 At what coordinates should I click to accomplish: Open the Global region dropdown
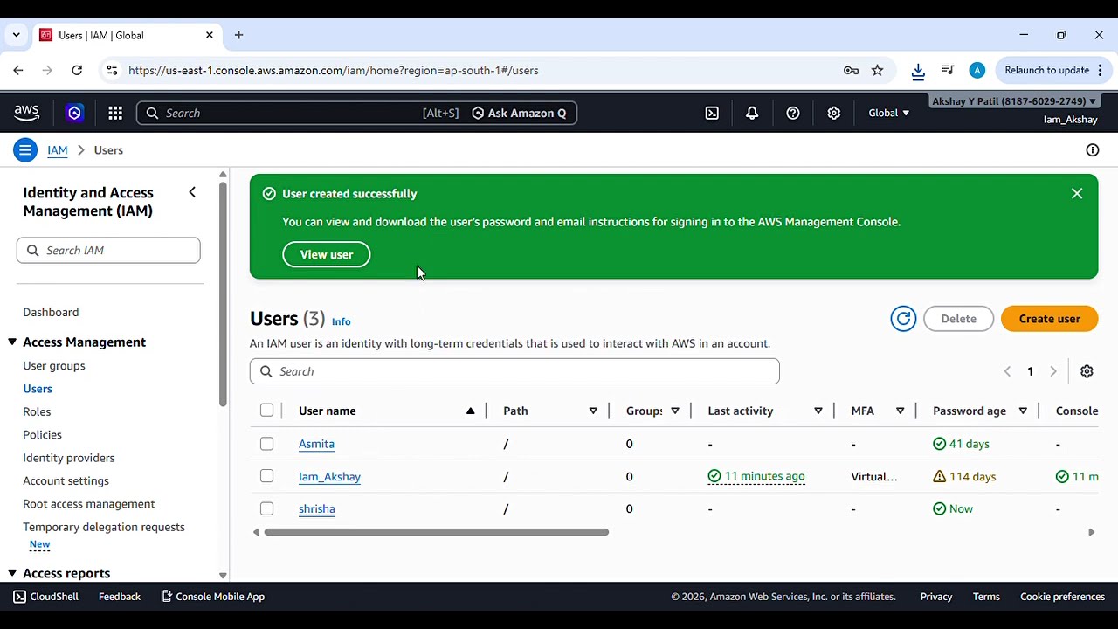(x=888, y=113)
